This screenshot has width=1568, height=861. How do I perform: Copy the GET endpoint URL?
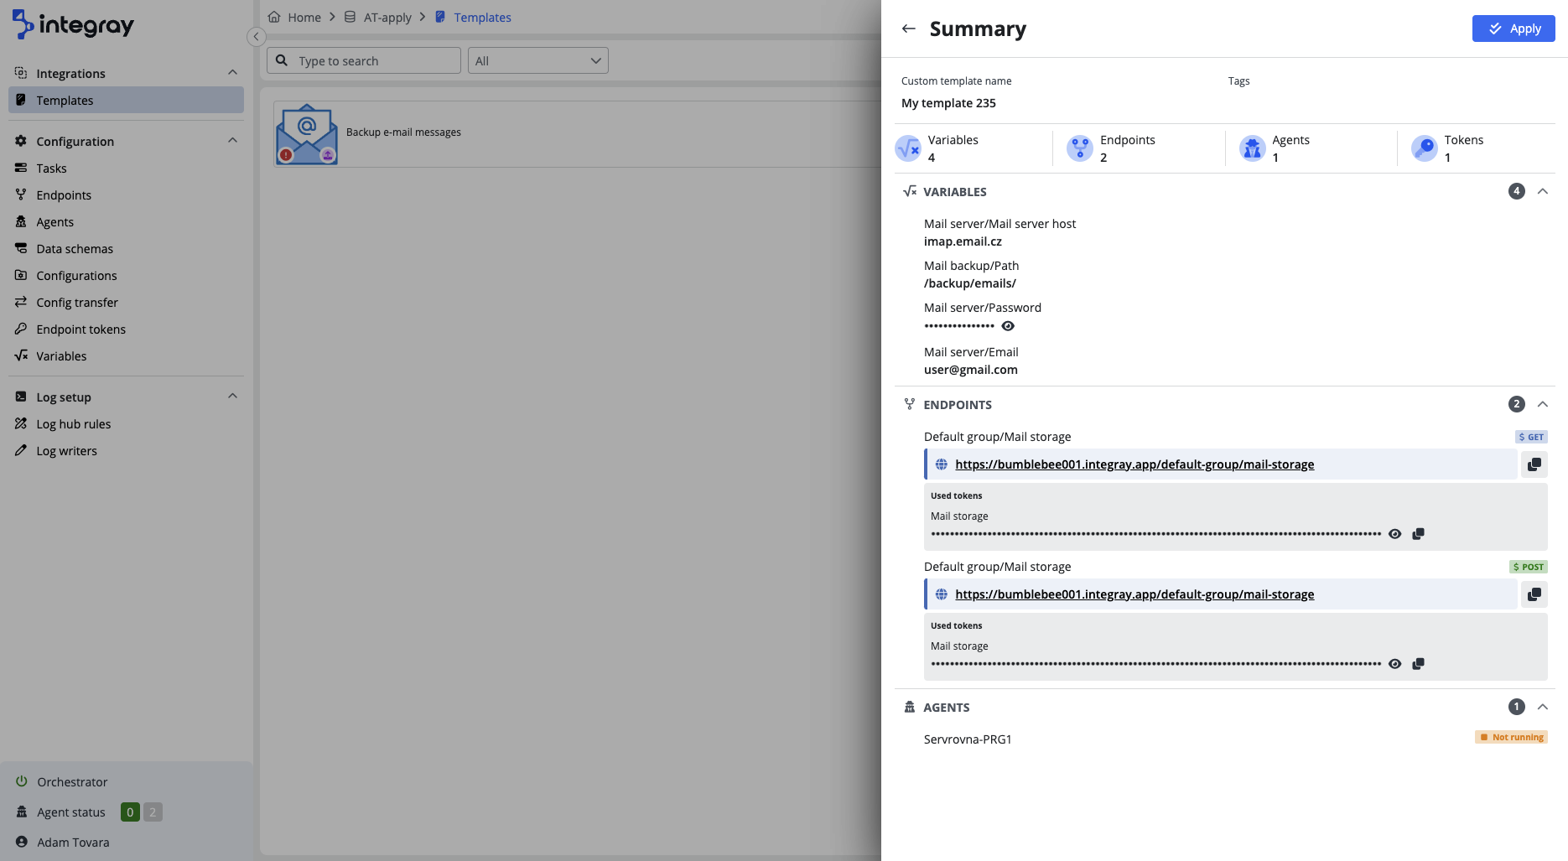(1534, 464)
